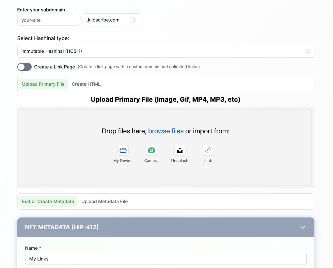Focus the your-site subdomain input
The width and height of the screenshot is (333, 268).
point(48,20)
